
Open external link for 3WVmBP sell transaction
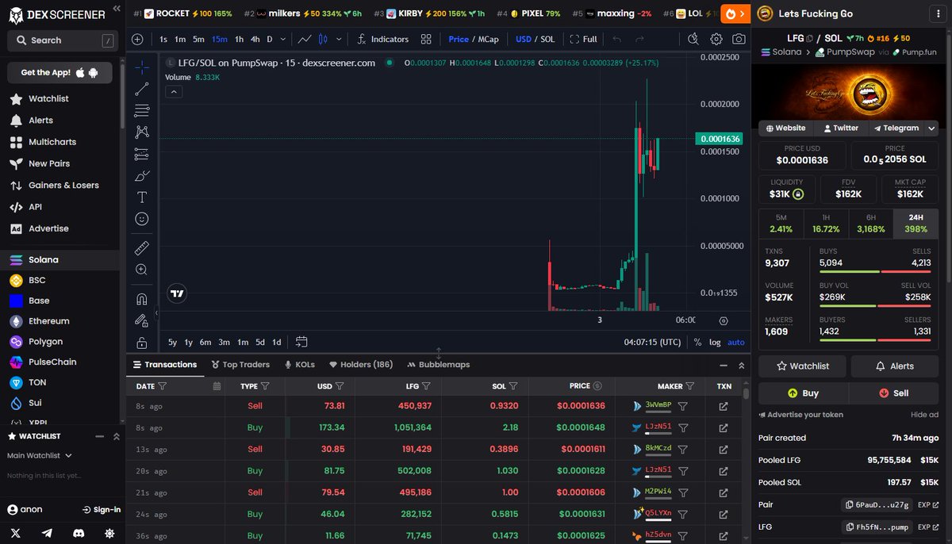pos(724,406)
